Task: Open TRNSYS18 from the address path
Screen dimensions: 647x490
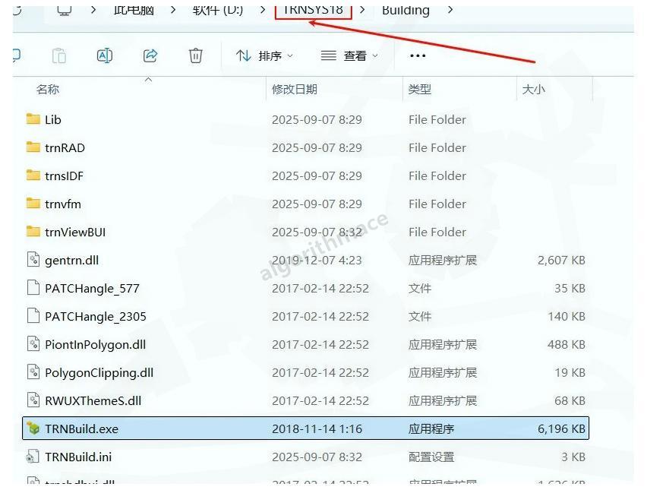Action: tap(313, 10)
